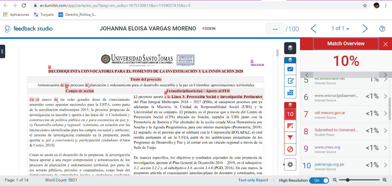Select source www.cries.org
Screen dimensions: 392x186
327,147
